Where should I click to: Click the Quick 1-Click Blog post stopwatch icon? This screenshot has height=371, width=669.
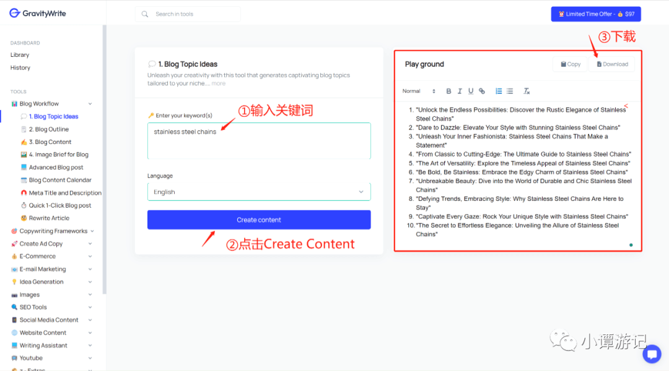pos(24,205)
